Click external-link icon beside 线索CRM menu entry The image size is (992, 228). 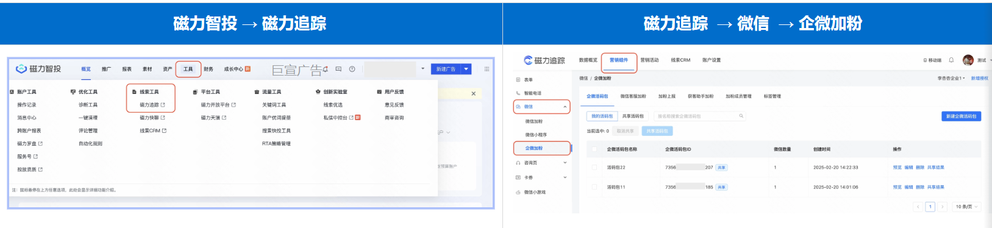coord(164,130)
